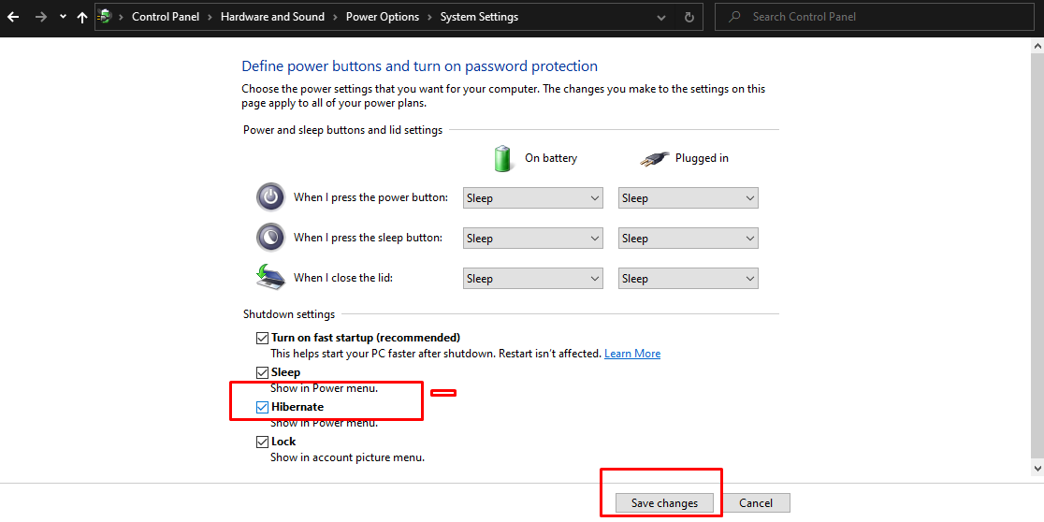1044x522 pixels.
Task: Toggle the Sleep shutdown setting checkbox
Action: pos(262,372)
